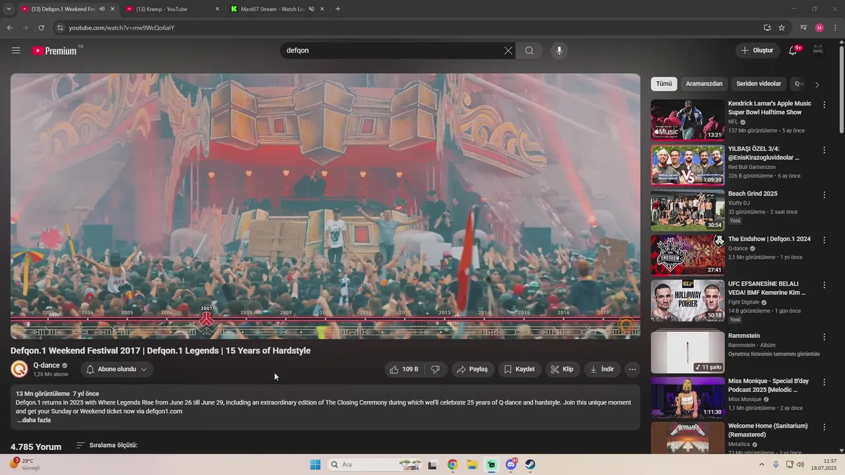The image size is (845, 475).
Task: View site information icon in address bar
Action: point(60,28)
